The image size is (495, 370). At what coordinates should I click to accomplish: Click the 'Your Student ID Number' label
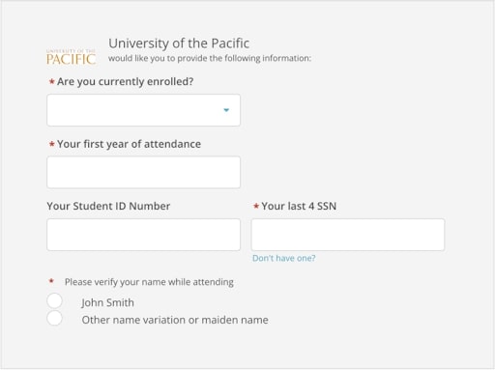[108, 206]
